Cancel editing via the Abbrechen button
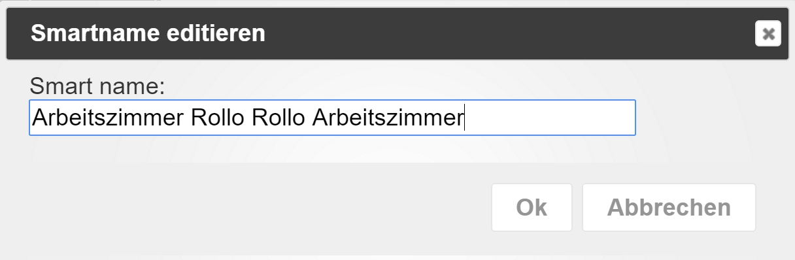 tap(669, 207)
